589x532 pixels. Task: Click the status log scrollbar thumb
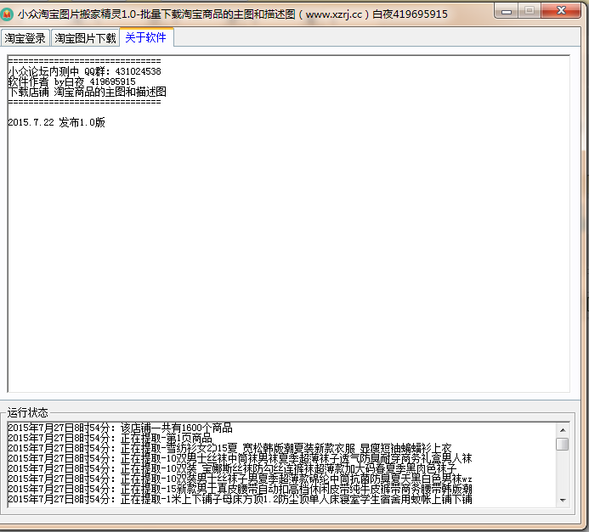coord(563,444)
